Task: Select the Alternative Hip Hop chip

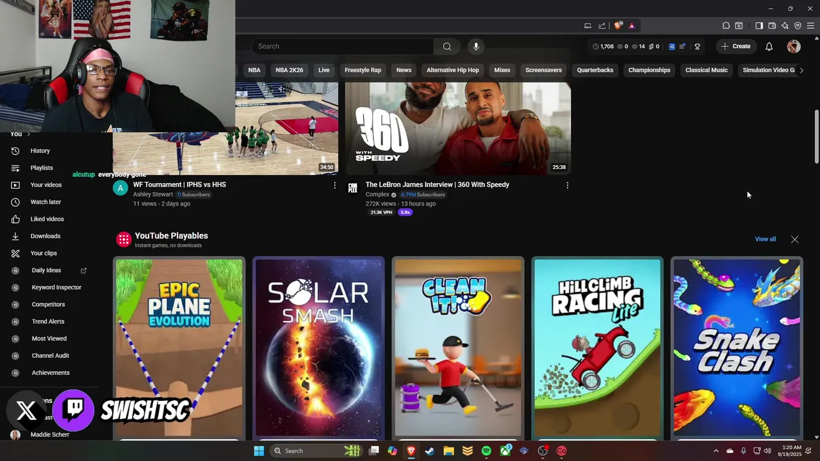Action: point(453,70)
